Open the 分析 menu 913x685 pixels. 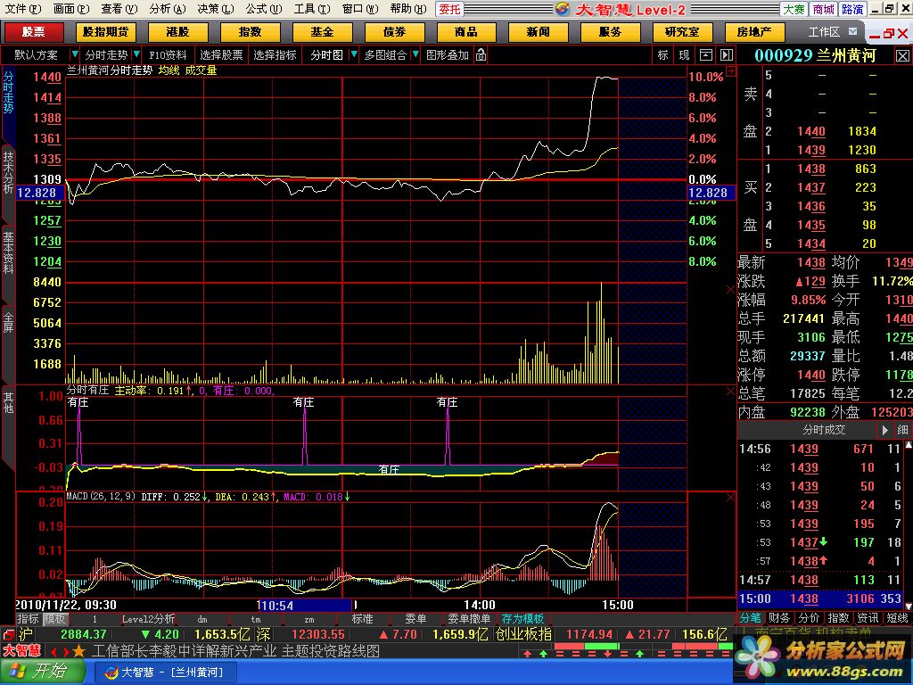167,9
